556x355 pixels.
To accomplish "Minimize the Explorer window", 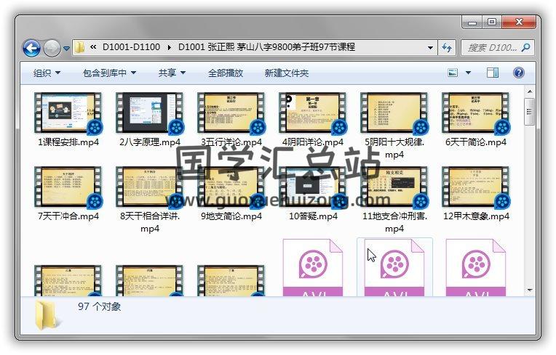I will point(472,23).
